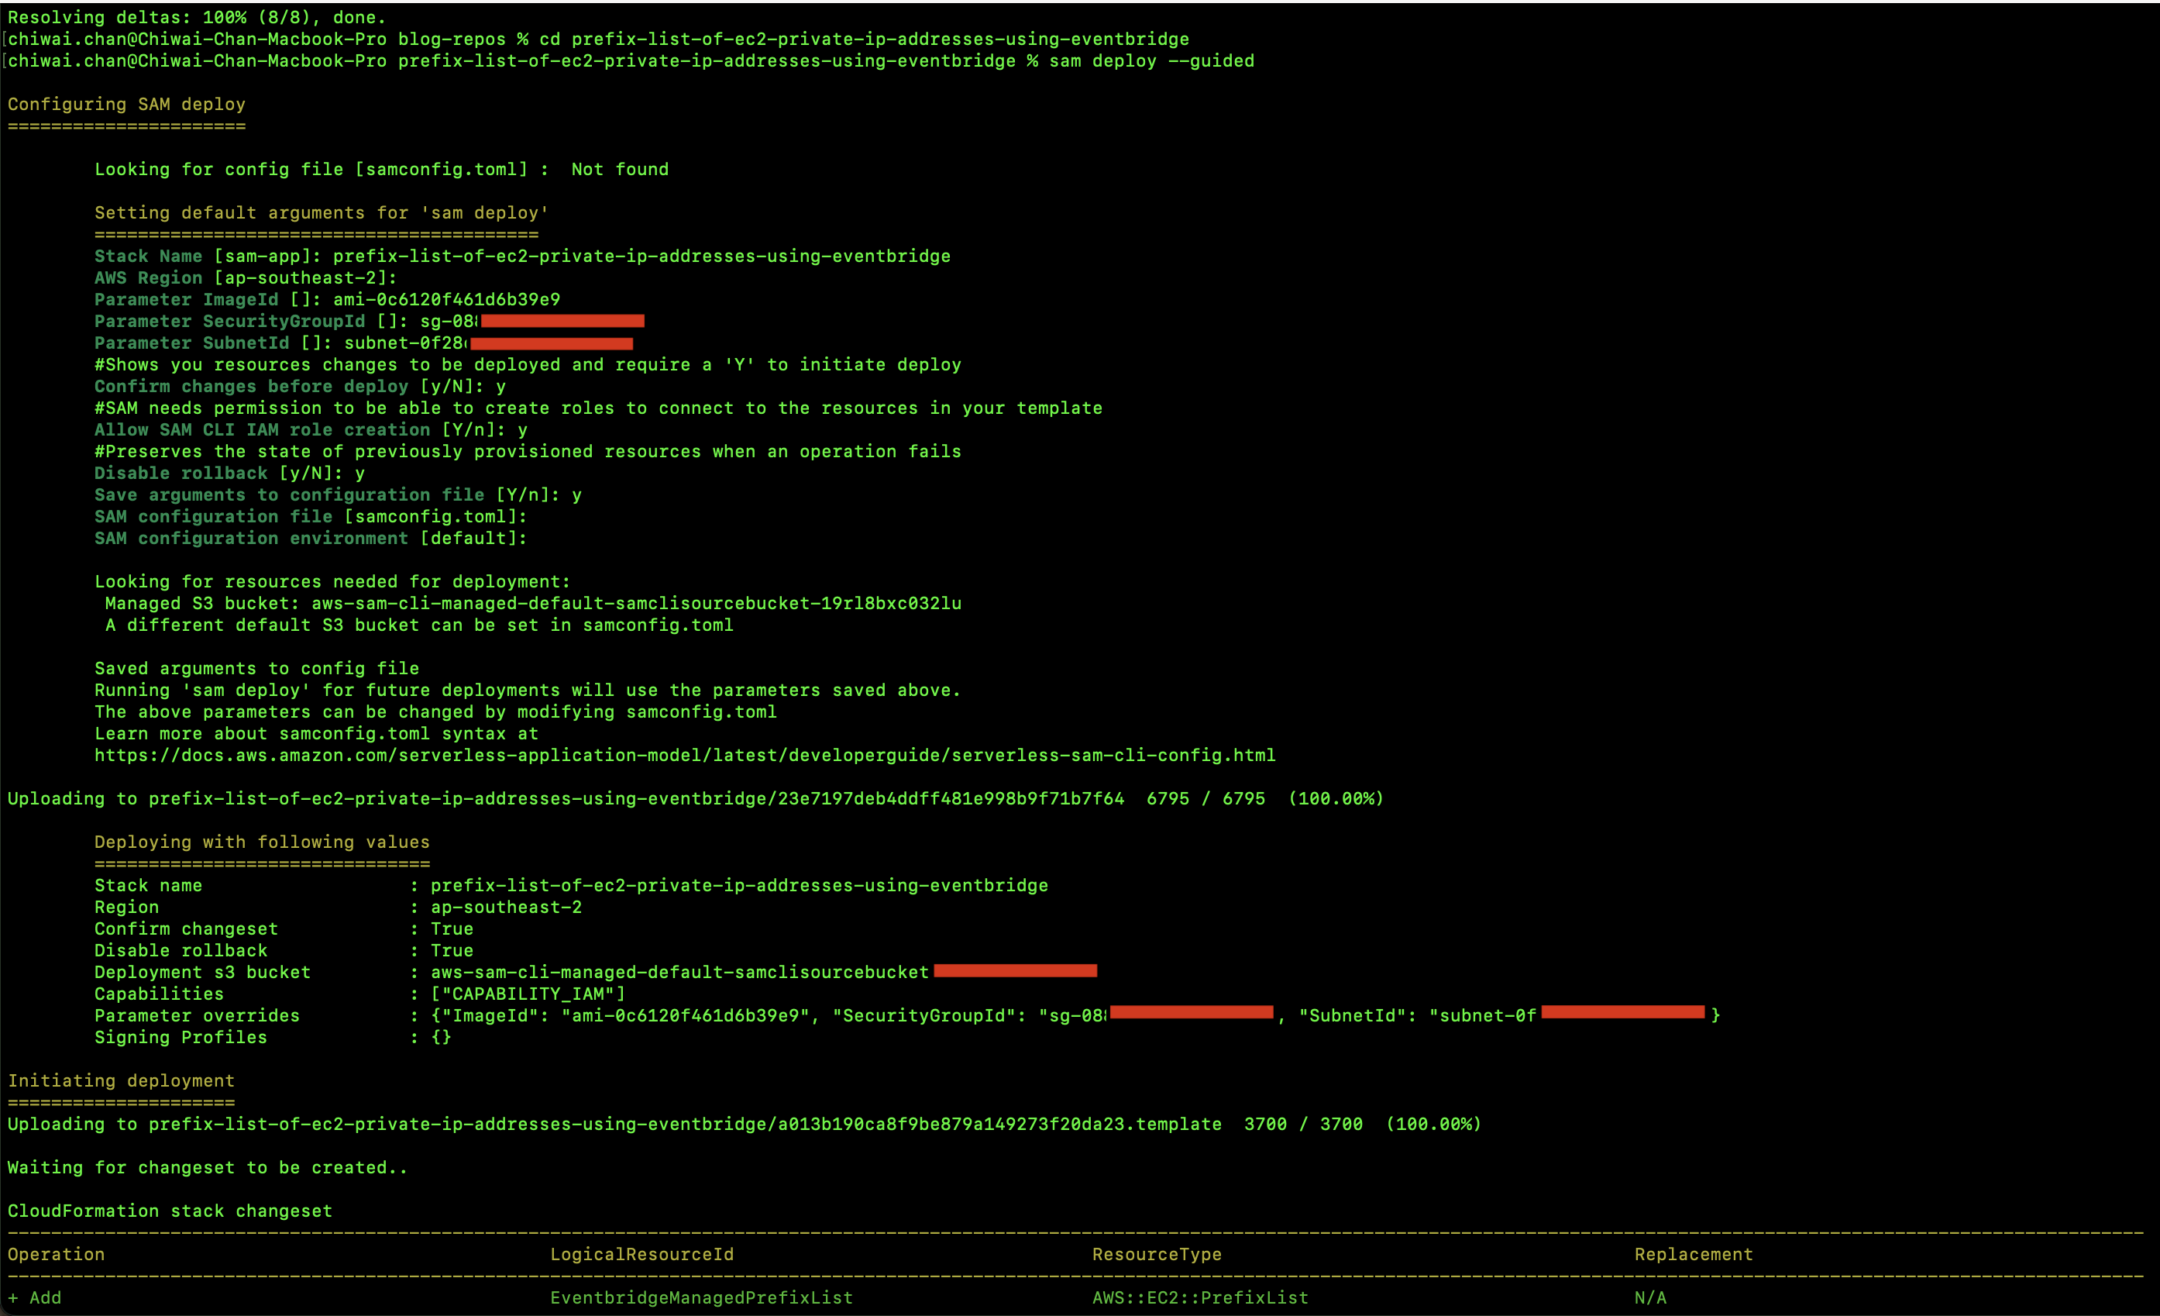The height and width of the screenshot is (1316, 2160).
Task: Click the 'Parameter SecurityGroupId' prompt line
Action: 369,322
